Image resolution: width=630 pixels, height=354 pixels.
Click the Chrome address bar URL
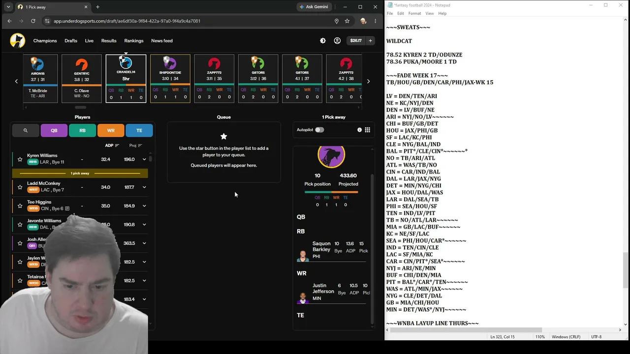click(x=127, y=21)
